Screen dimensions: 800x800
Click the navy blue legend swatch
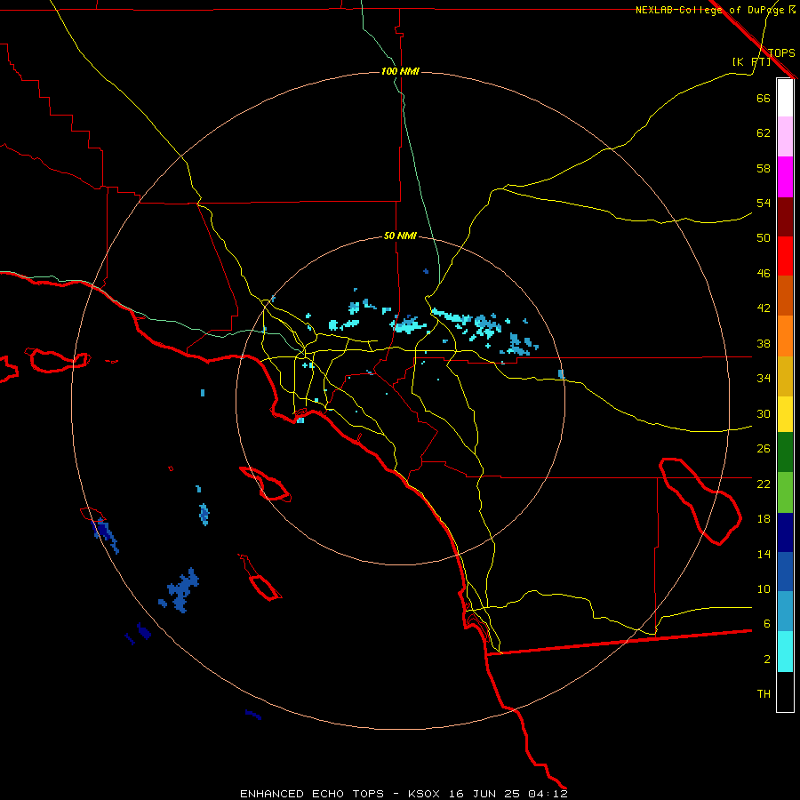click(x=785, y=532)
